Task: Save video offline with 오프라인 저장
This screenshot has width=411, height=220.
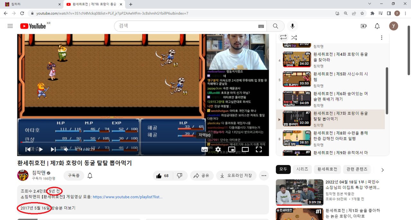Action: [x=236, y=176]
